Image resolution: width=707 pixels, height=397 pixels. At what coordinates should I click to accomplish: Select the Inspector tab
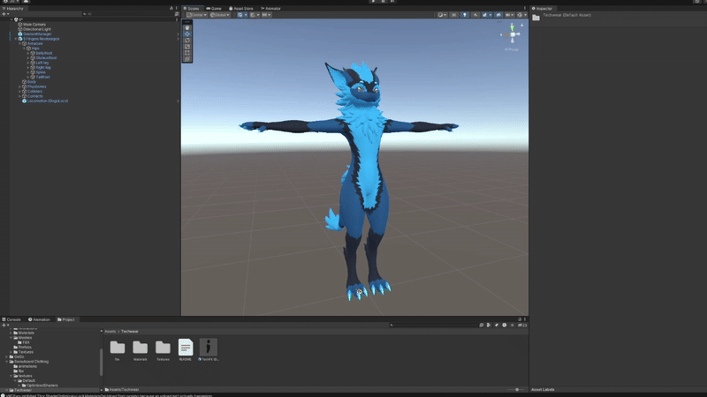pos(542,9)
